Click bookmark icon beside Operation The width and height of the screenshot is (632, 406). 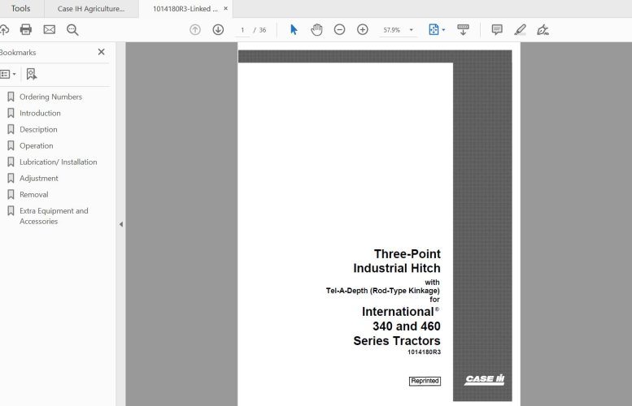click(11, 145)
